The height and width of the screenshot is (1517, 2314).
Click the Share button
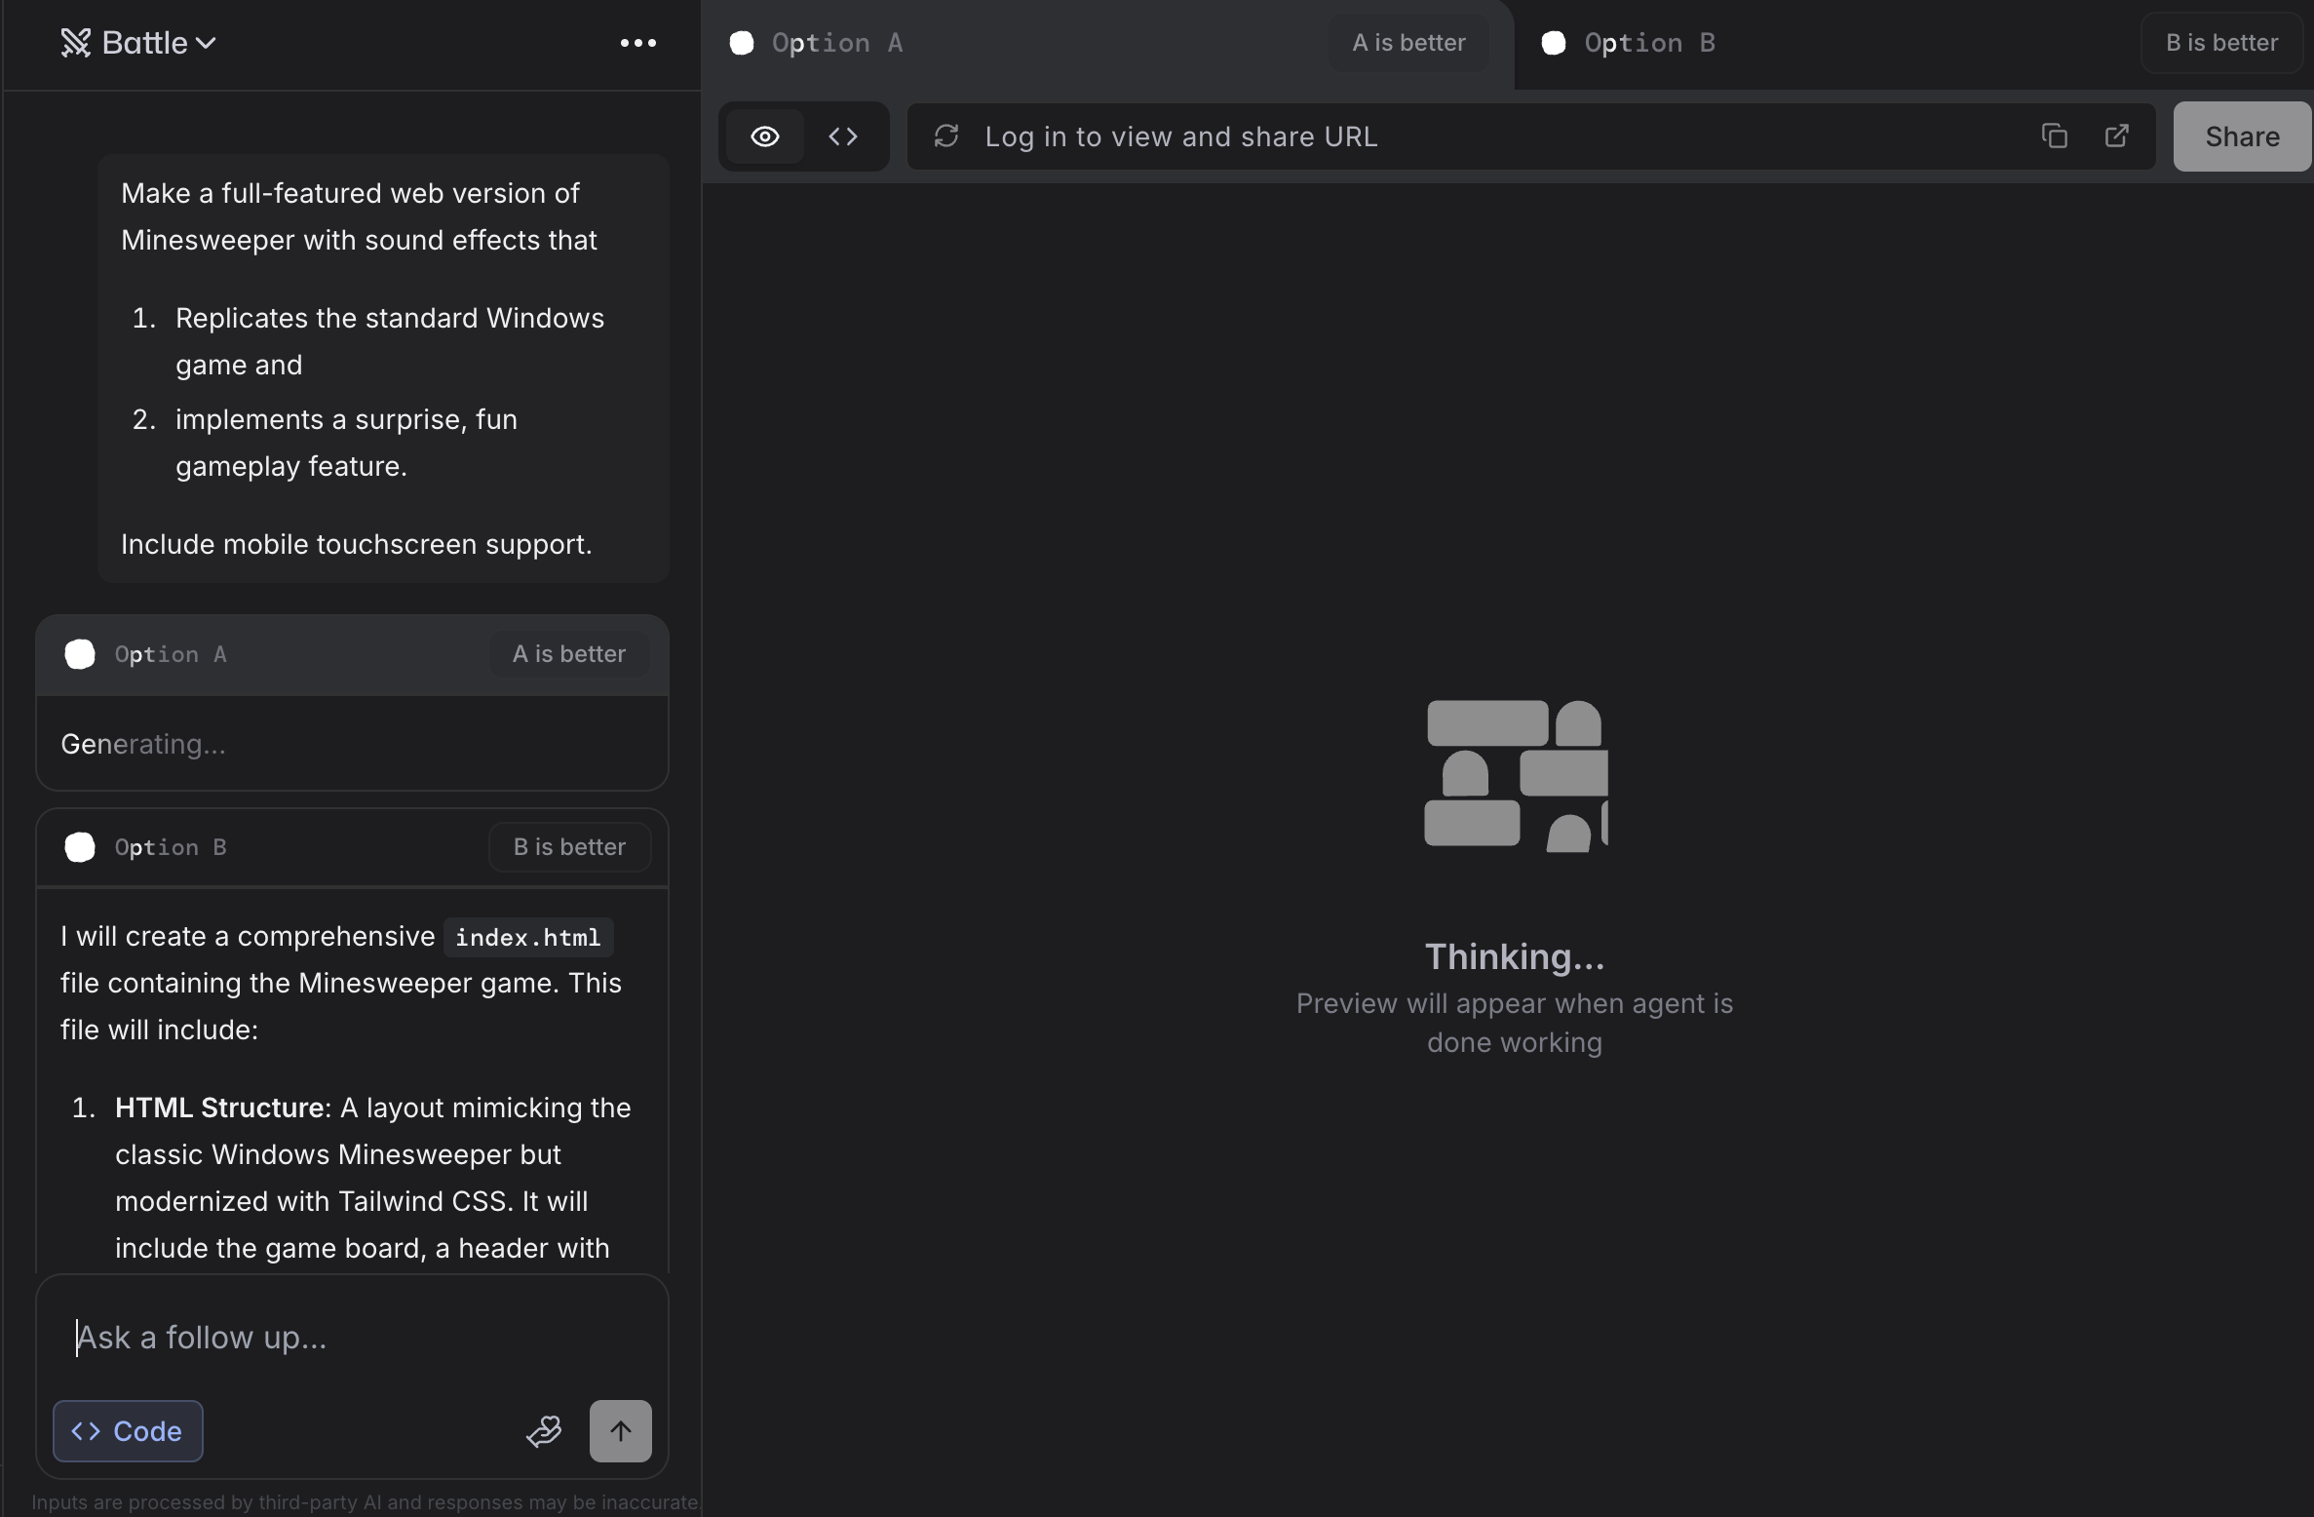click(2242, 136)
